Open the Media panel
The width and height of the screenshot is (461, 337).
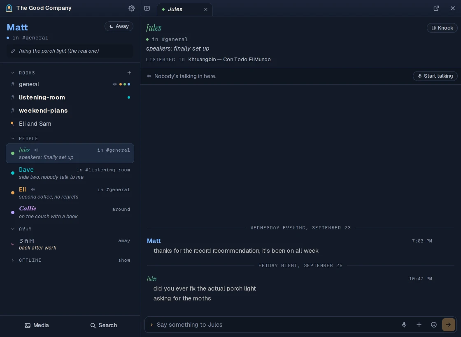point(37,325)
